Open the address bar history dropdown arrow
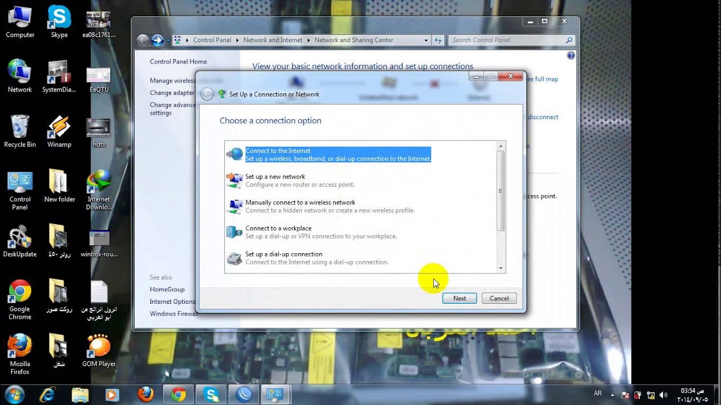This screenshot has height=405, width=721. click(x=426, y=40)
